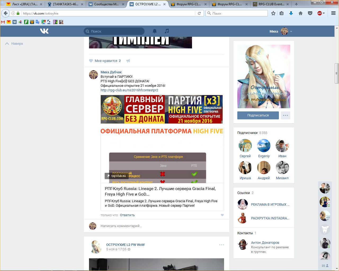Click the VK logo in the header
The image size is (339, 271).
pos(44,31)
